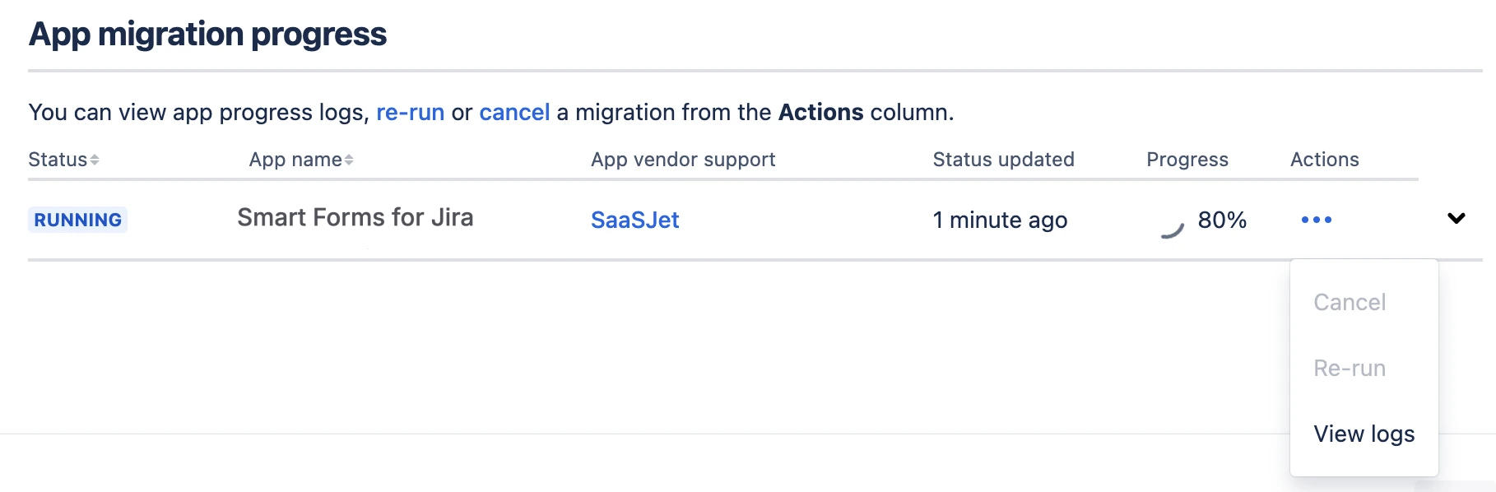Viewport: 1496px width, 492px height.
Task: Click the Status updated column header
Action: 1003,160
